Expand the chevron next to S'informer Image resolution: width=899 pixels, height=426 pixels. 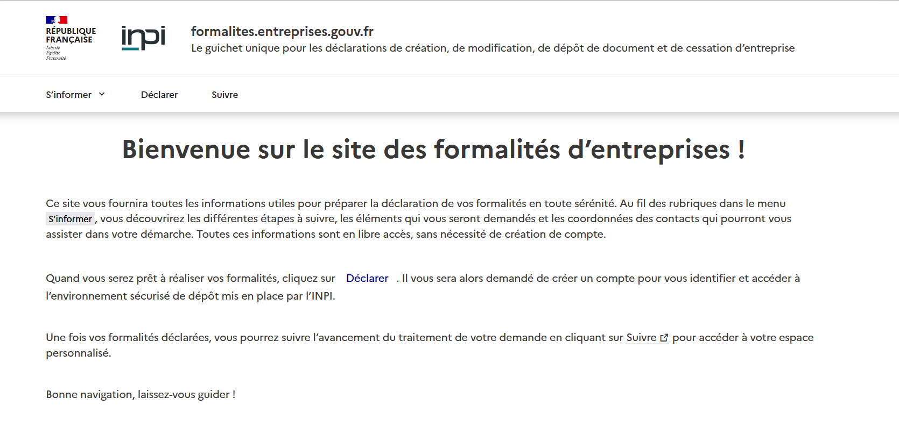click(102, 95)
